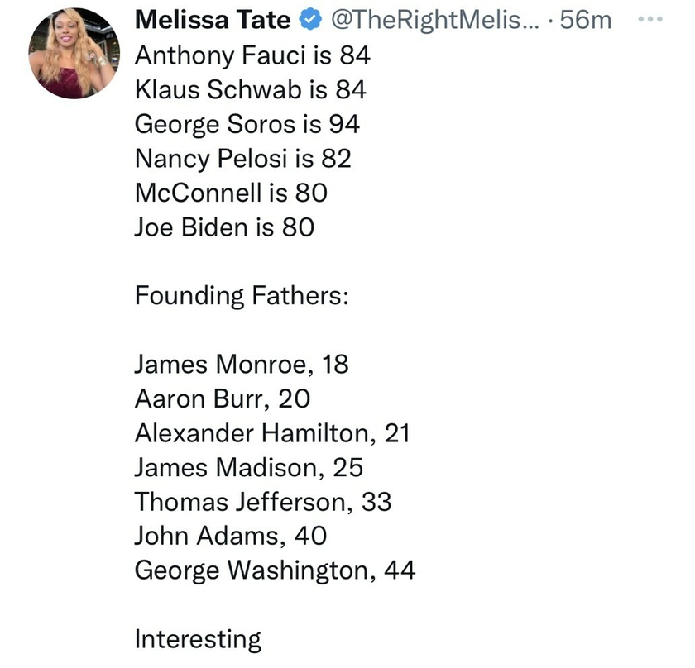Select the "Joe Biden is 80" line
Viewport: 695px width, 668px height.
click(x=224, y=226)
